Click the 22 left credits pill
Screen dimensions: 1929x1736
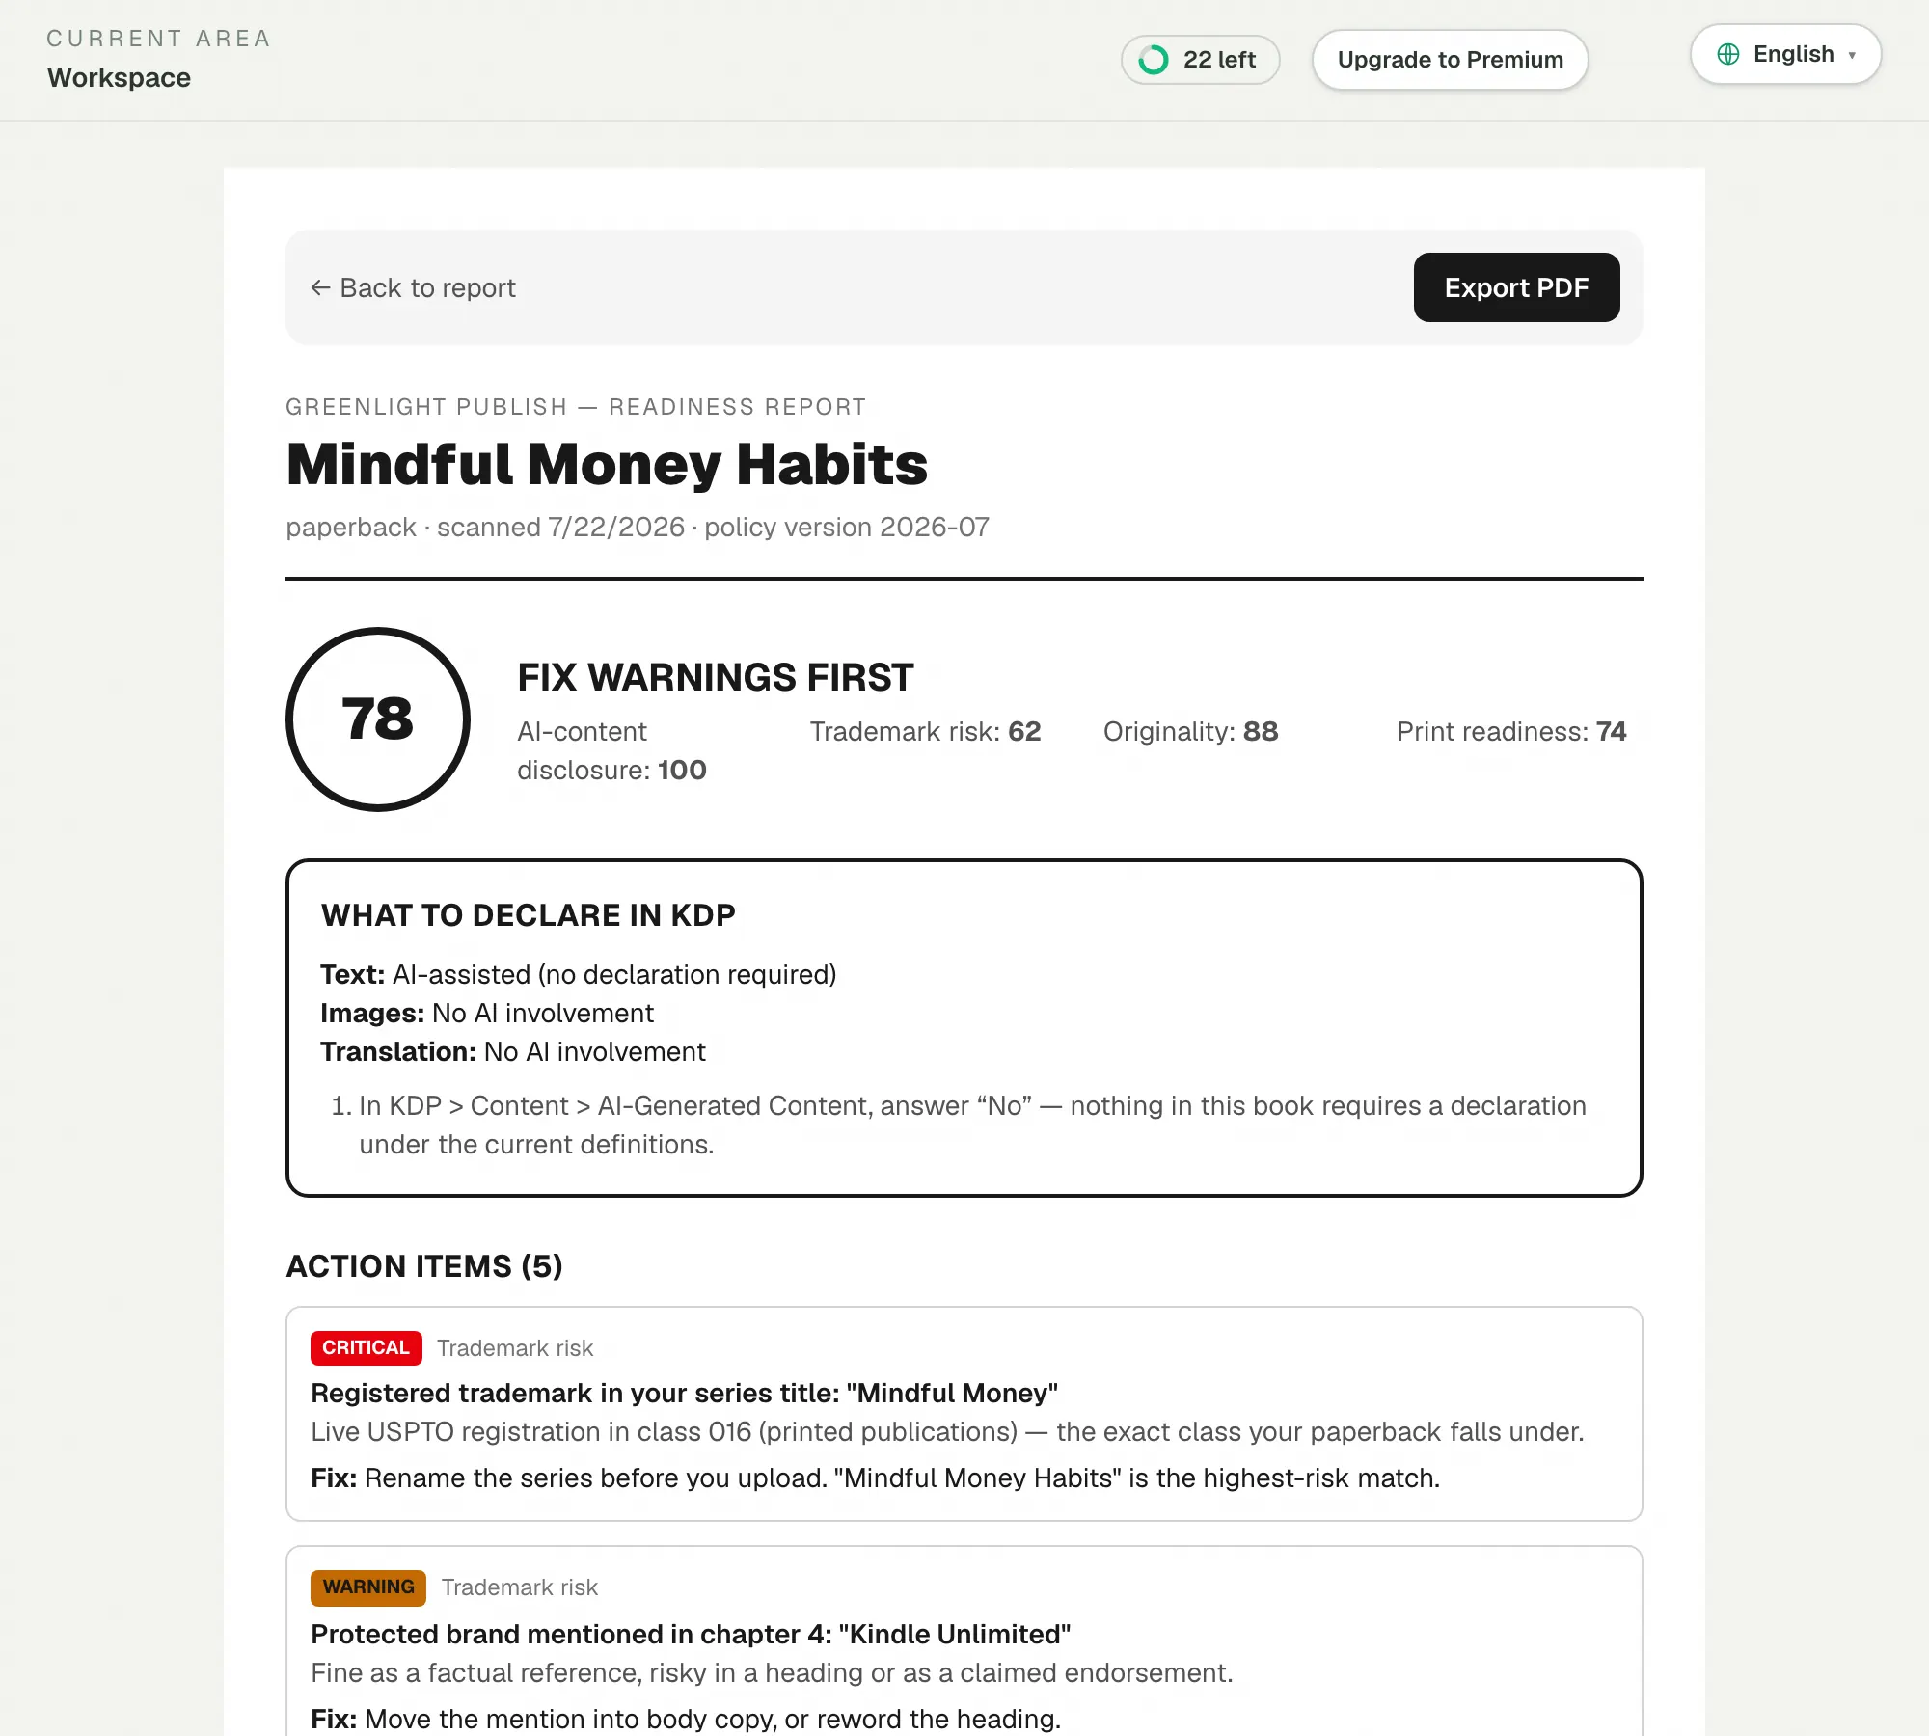point(1200,60)
